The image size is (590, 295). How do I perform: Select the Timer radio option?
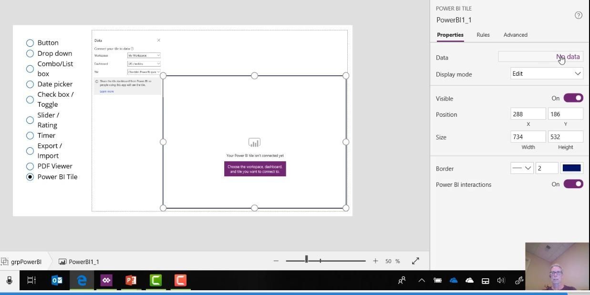[30, 135]
